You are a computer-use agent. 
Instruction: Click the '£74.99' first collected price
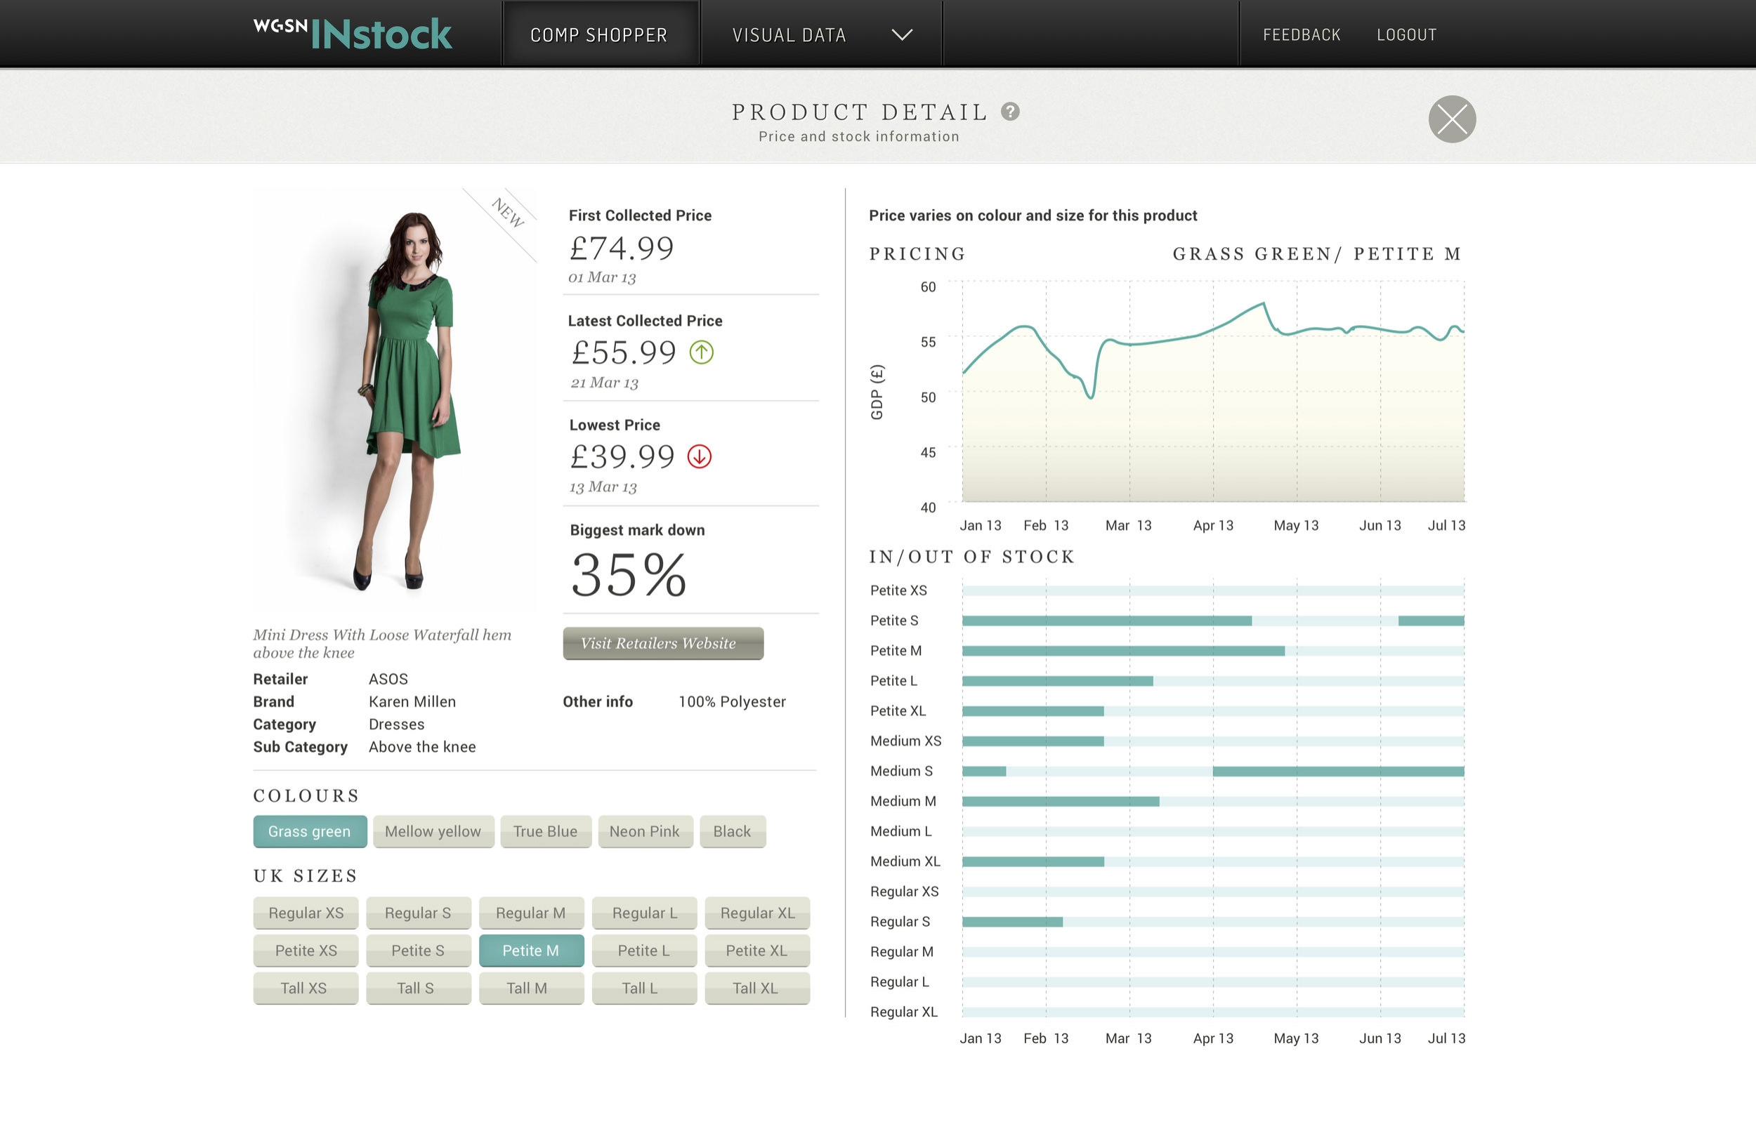(622, 248)
